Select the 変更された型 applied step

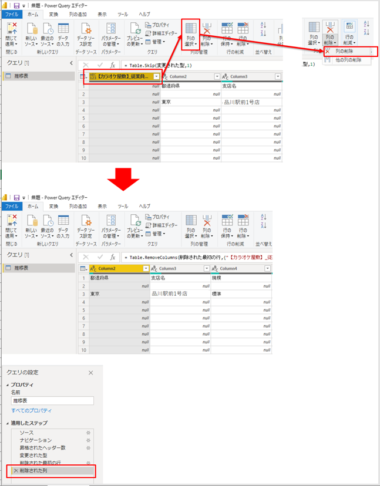[33, 455]
